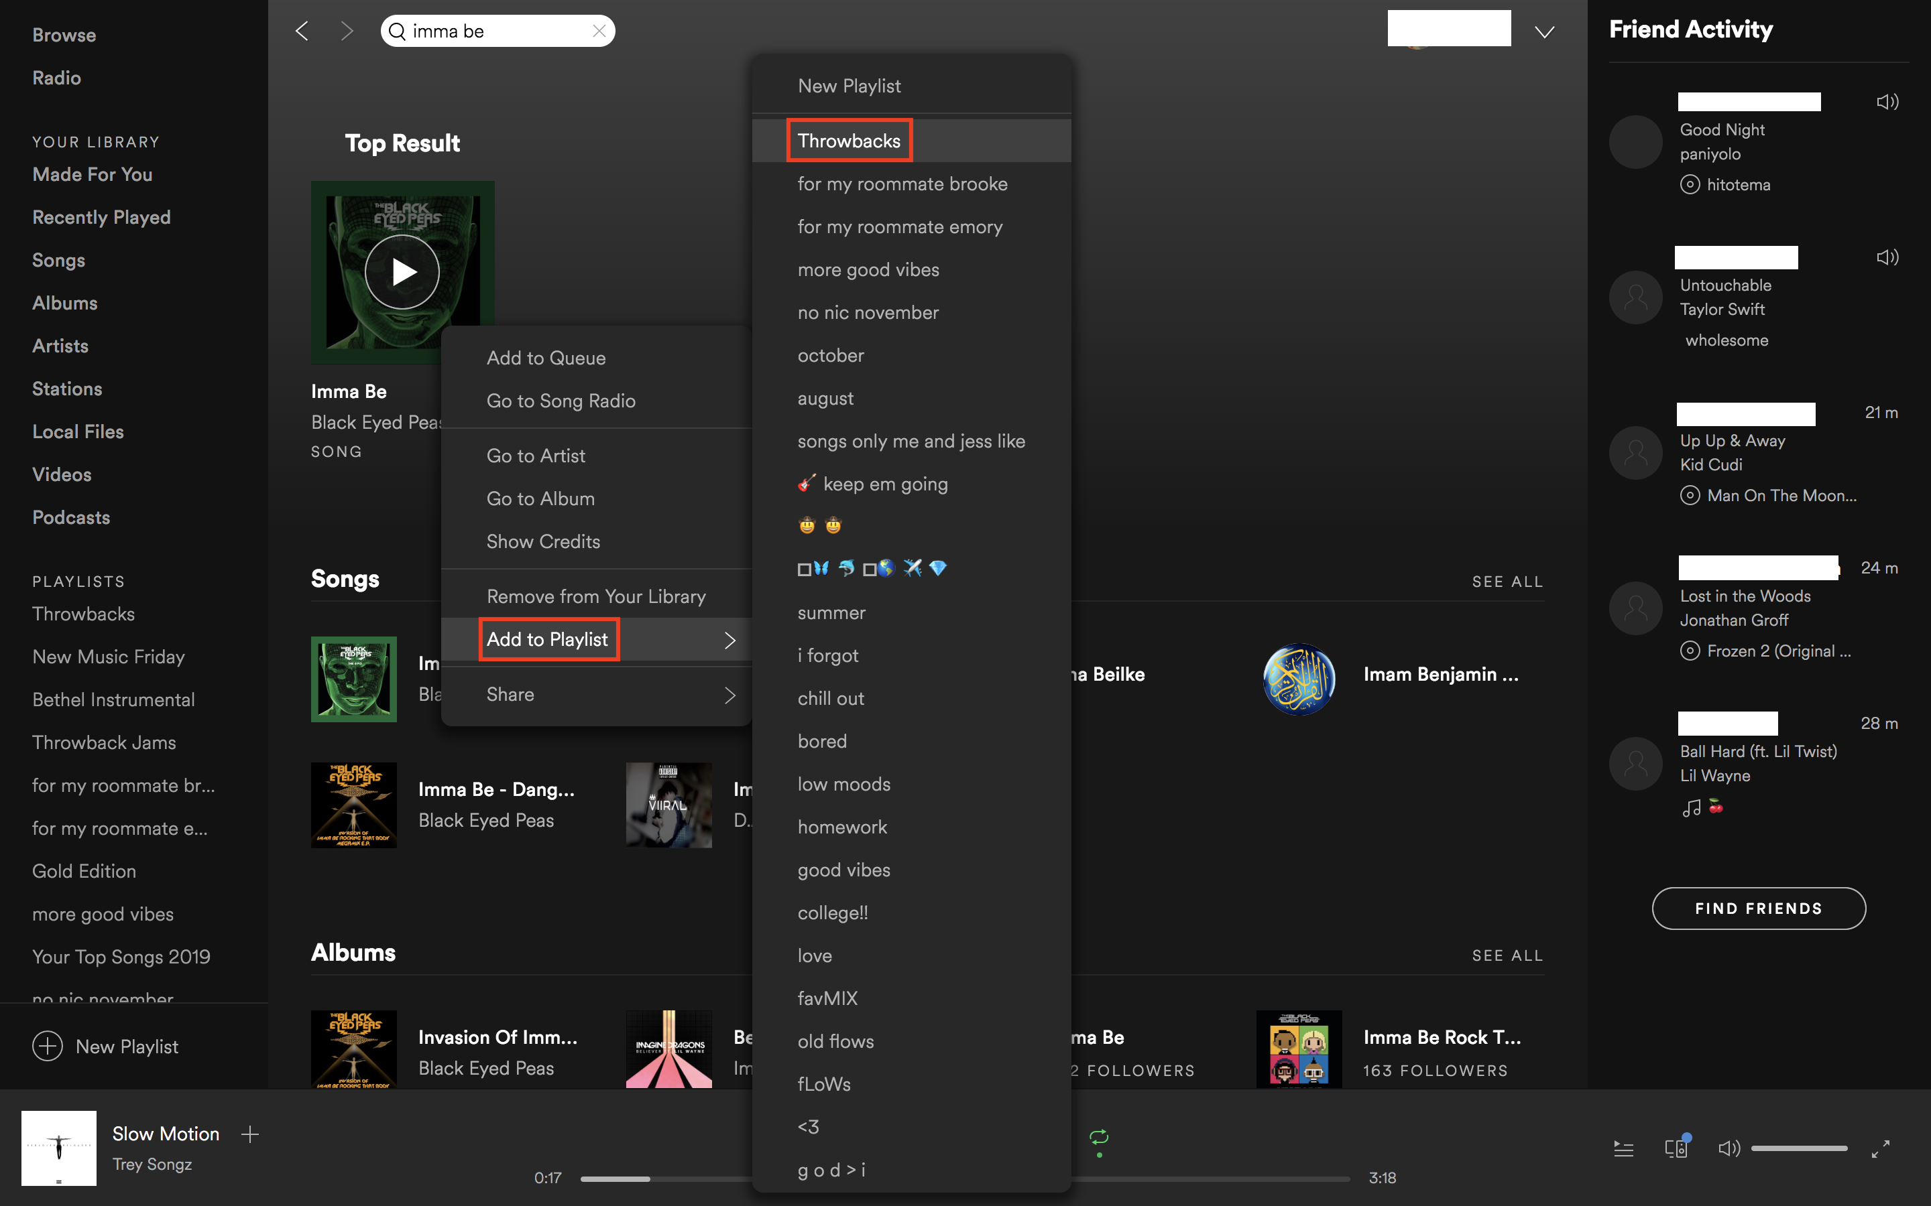Adjust the volume slider
The height and width of the screenshot is (1206, 1931).
[1800, 1148]
